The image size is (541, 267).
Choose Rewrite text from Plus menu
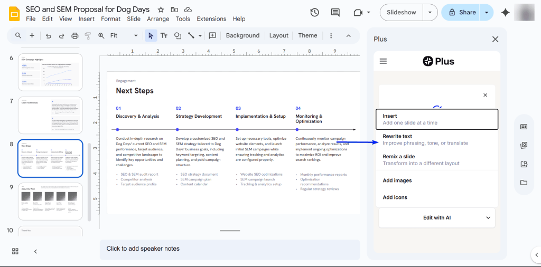coord(436,139)
